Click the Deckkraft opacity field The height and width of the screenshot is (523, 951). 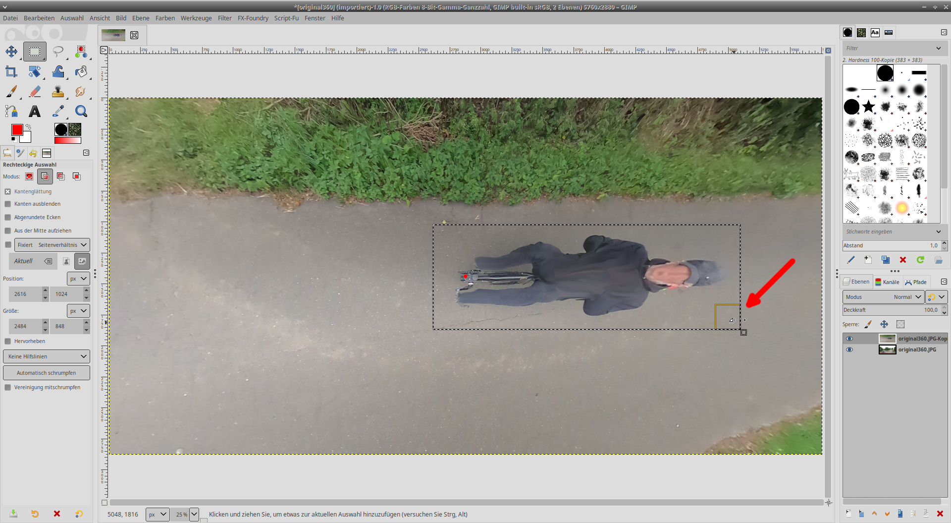click(891, 310)
